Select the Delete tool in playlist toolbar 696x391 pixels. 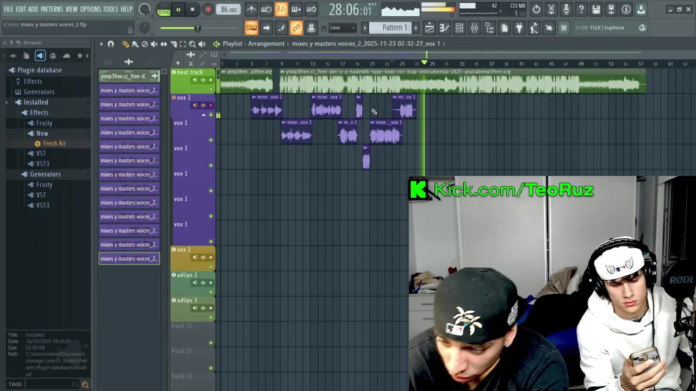click(x=145, y=44)
